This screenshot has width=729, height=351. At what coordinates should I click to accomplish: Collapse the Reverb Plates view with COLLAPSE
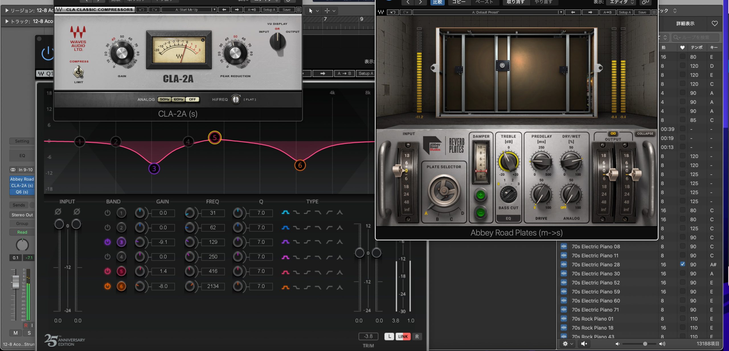coord(645,133)
